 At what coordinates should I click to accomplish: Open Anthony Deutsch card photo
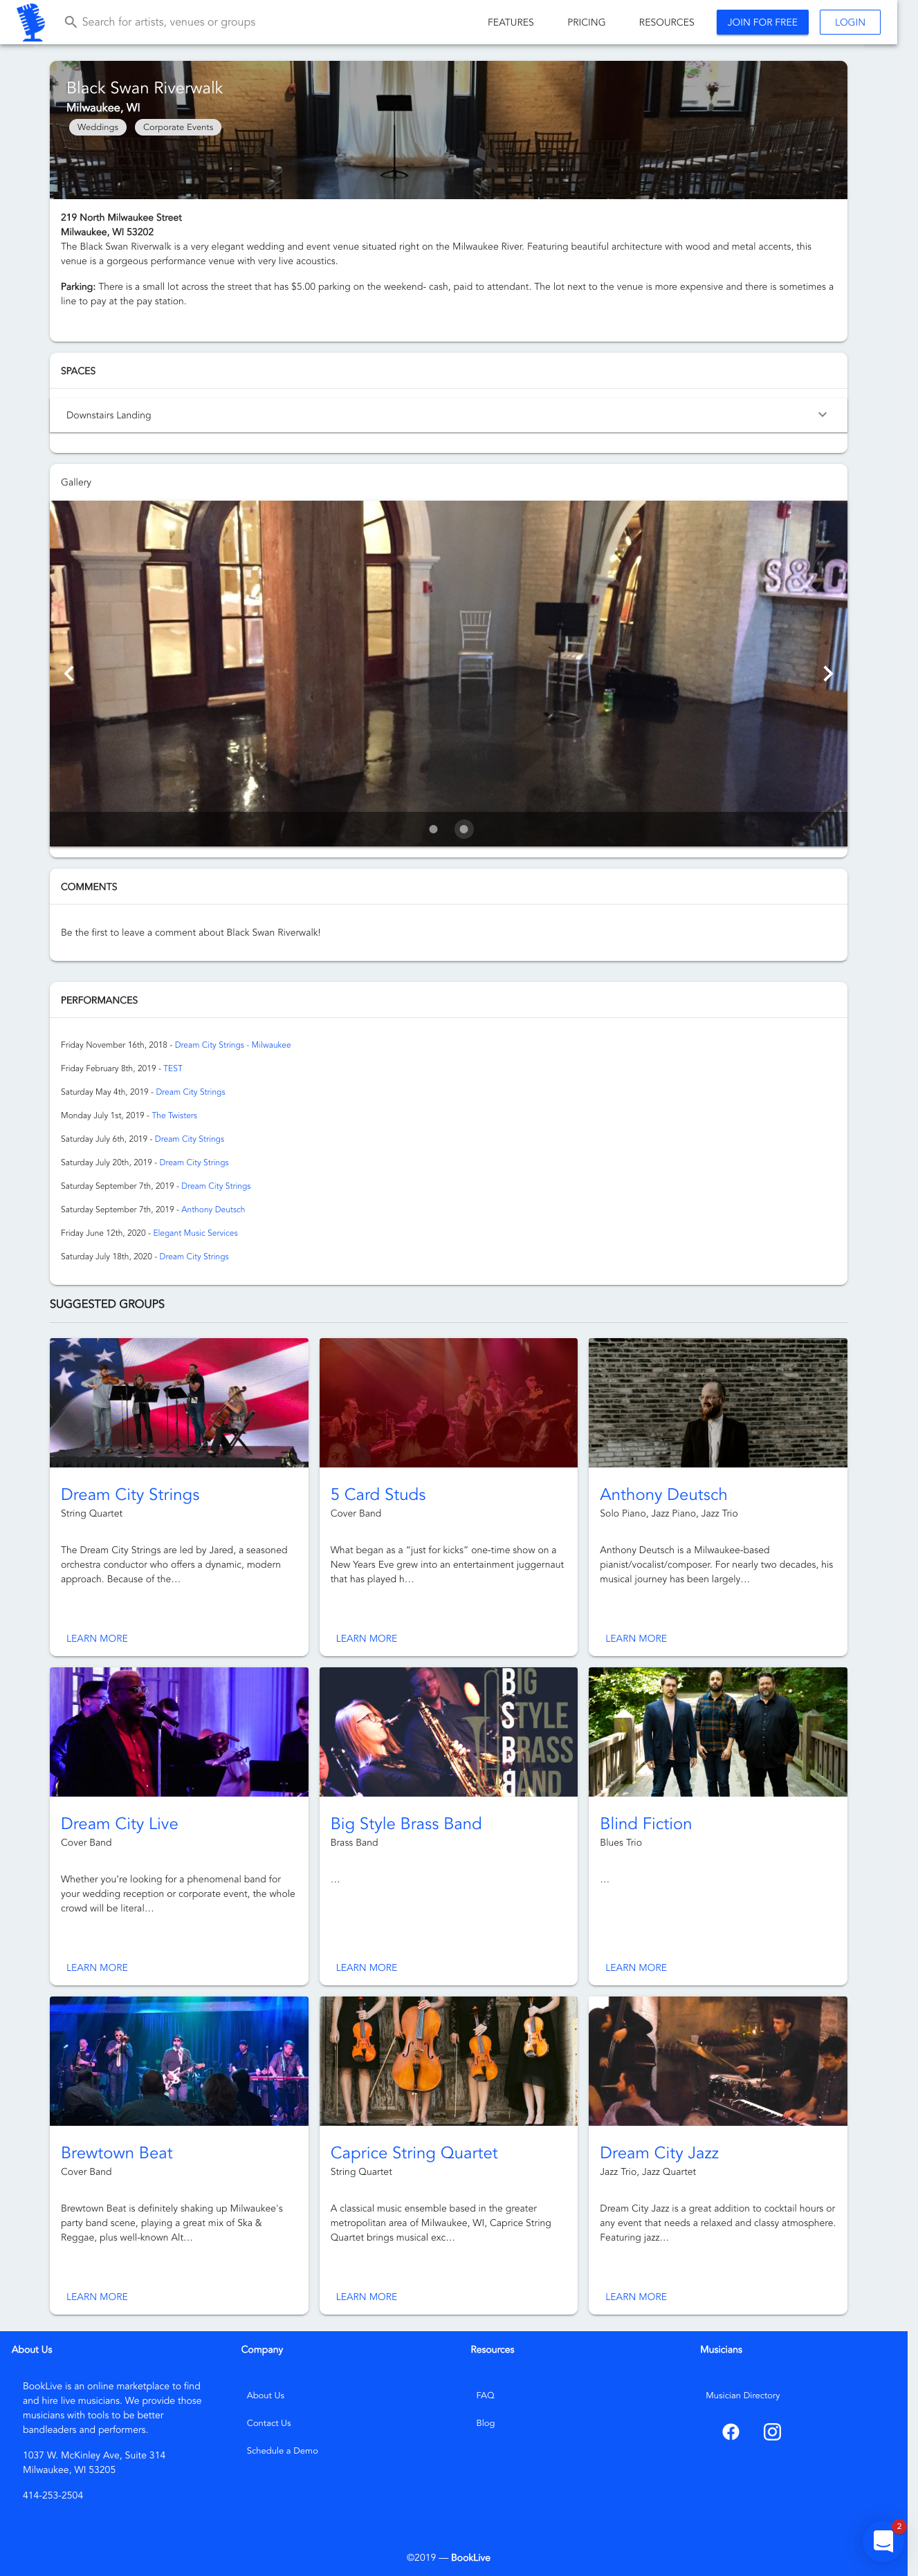718,1402
